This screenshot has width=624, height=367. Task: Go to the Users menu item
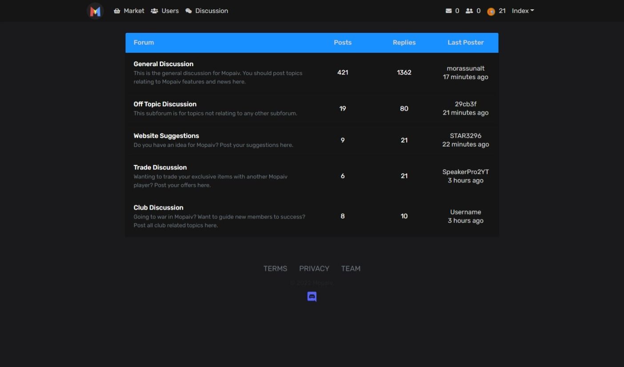click(164, 11)
